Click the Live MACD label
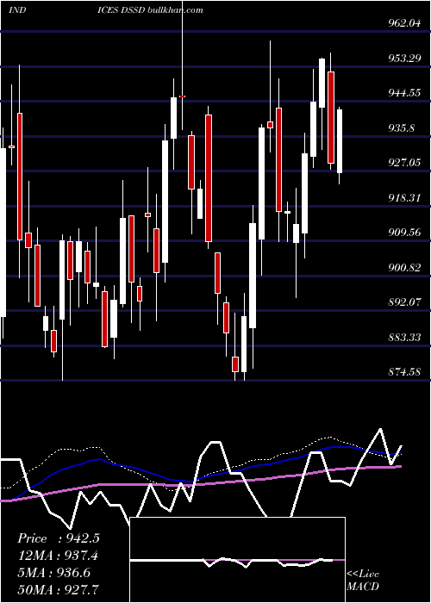Screen dimensions: 431x603 (x=363, y=580)
